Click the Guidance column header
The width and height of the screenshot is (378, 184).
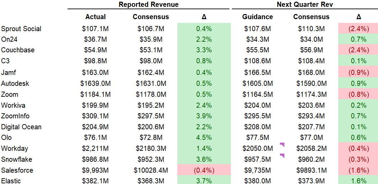coord(258,17)
